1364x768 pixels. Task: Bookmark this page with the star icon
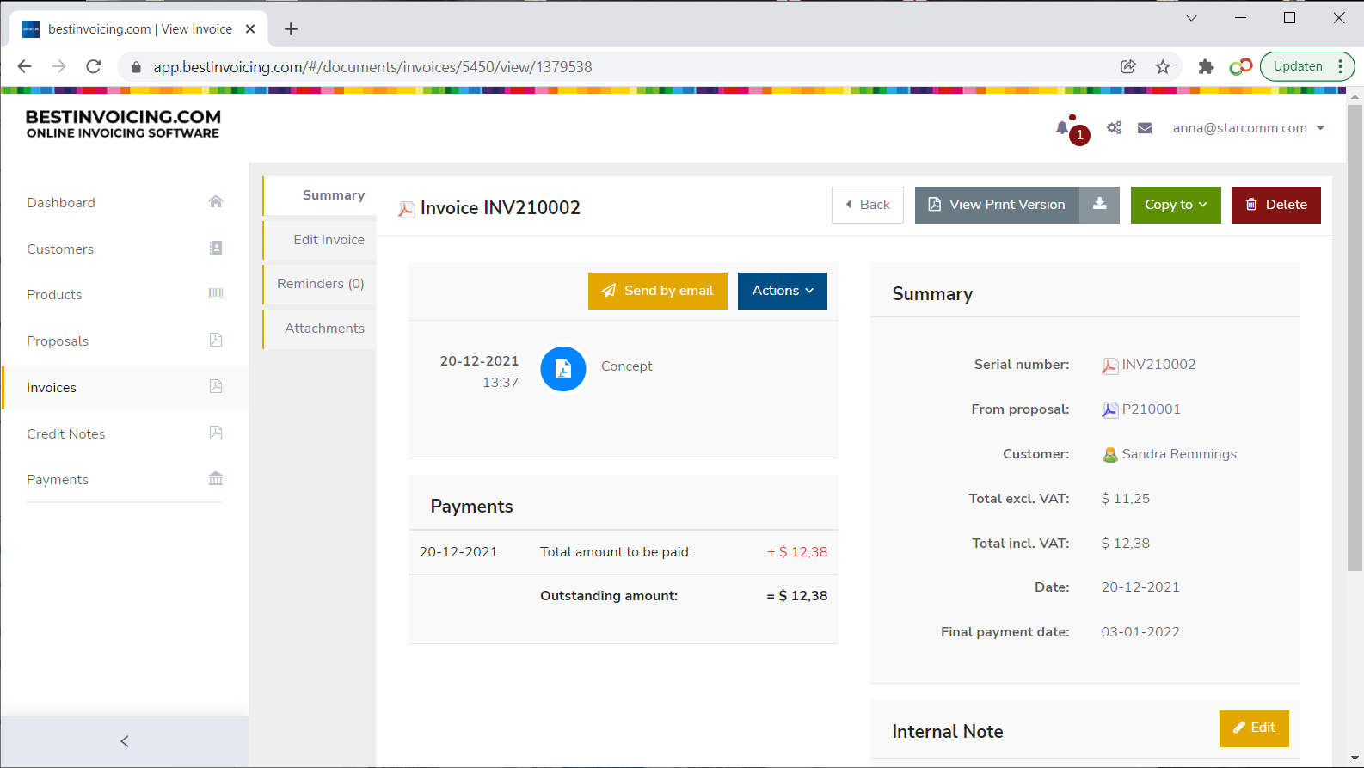pos(1163,67)
